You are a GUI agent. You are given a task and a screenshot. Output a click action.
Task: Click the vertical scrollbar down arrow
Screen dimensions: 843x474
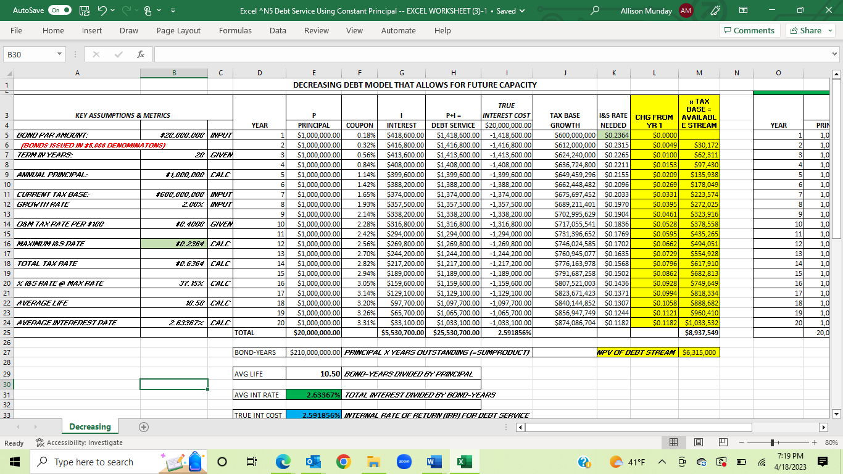coord(837,414)
